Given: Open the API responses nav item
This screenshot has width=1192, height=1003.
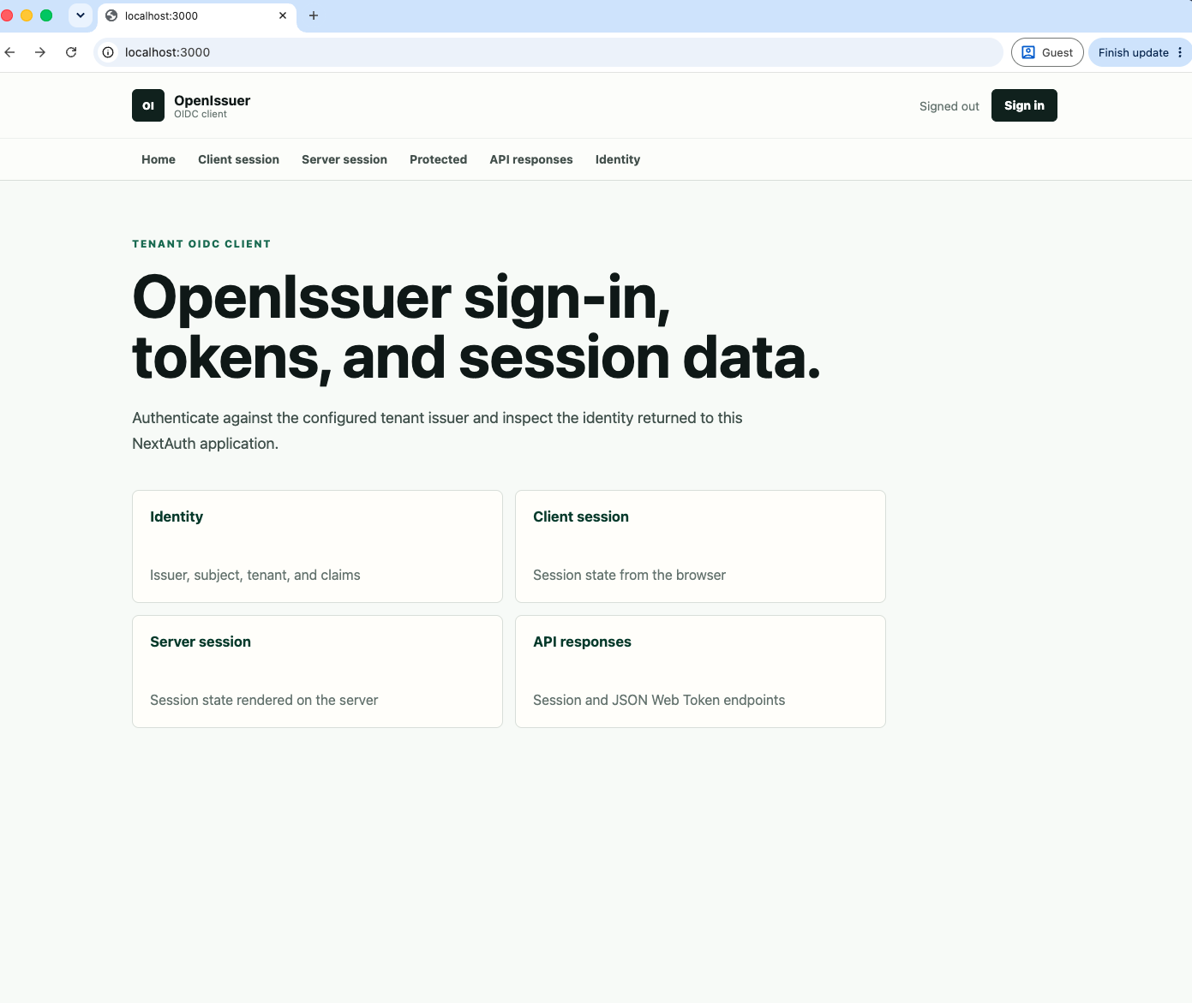Looking at the screenshot, I should tap(531, 159).
